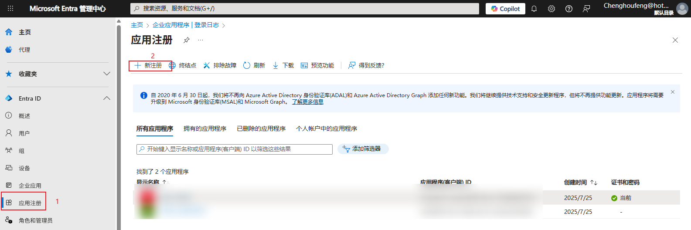Screen dimensions: 691x230
Task: Click 添加筛选器 button
Action: pyautogui.click(x=363, y=149)
